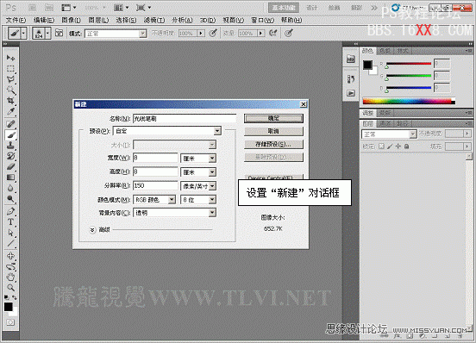Open the Actions panel icon
Viewport: 476px width, 343px height.
coord(351,93)
